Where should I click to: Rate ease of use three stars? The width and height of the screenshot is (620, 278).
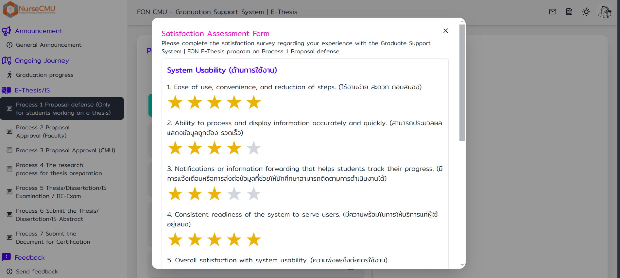[215, 102]
